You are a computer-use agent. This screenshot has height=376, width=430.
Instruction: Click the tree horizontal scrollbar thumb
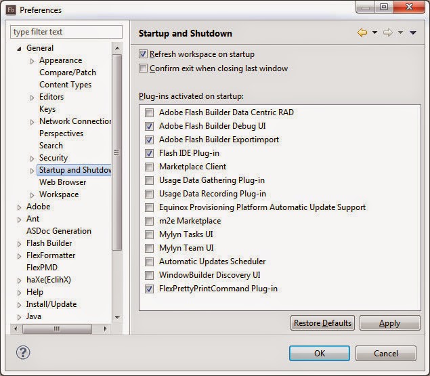point(57,329)
